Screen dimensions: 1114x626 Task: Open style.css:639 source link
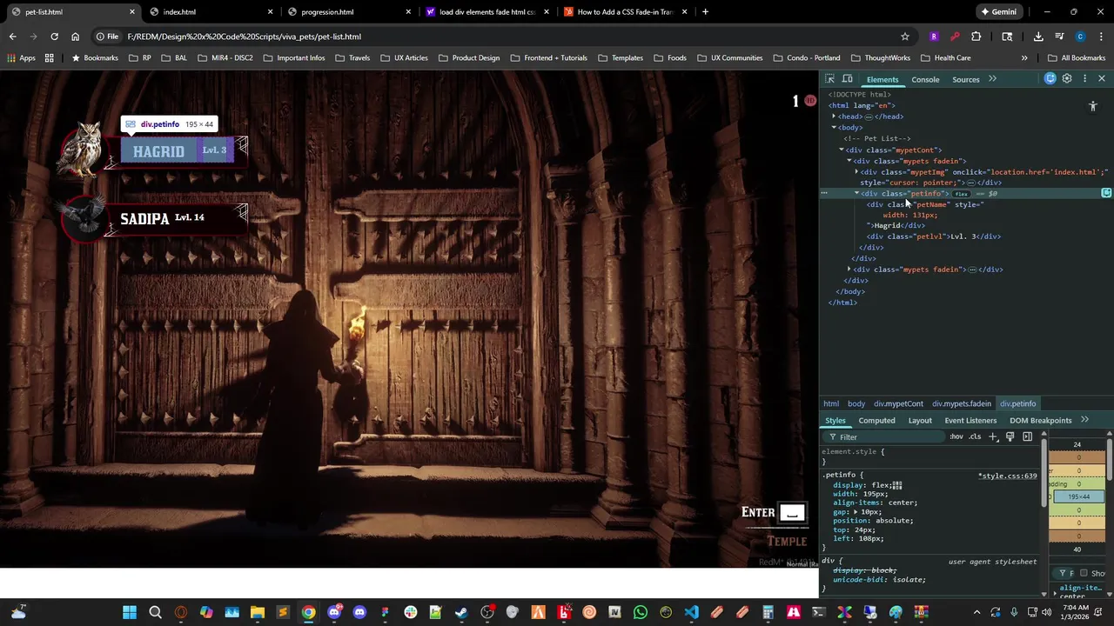1008,476
